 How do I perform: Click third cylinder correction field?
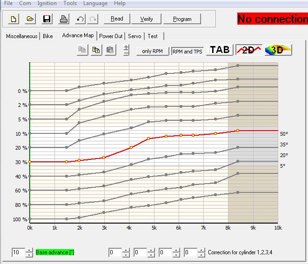(x=165, y=252)
